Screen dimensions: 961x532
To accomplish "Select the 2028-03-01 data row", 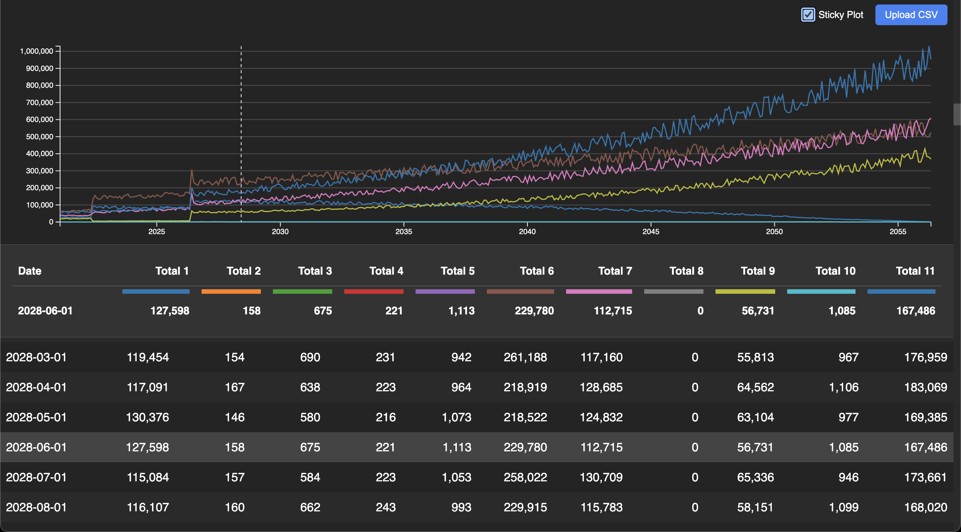I will pos(375,357).
